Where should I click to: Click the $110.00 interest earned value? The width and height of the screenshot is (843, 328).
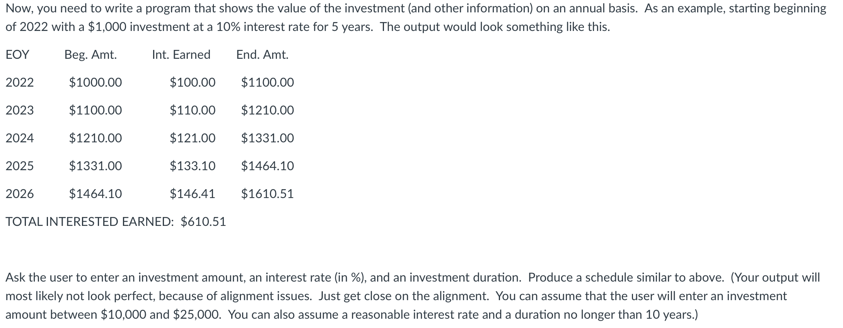click(193, 110)
